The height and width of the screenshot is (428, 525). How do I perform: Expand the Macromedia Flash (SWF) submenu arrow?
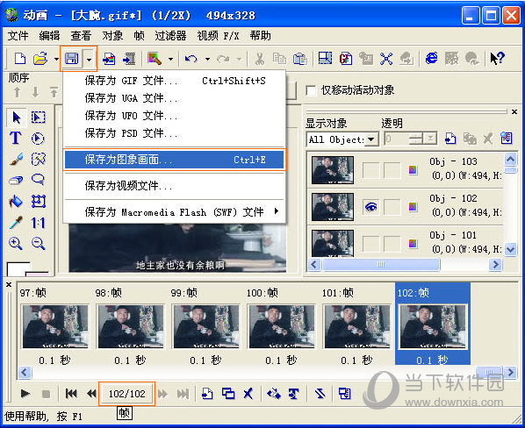pyautogui.click(x=277, y=211)
